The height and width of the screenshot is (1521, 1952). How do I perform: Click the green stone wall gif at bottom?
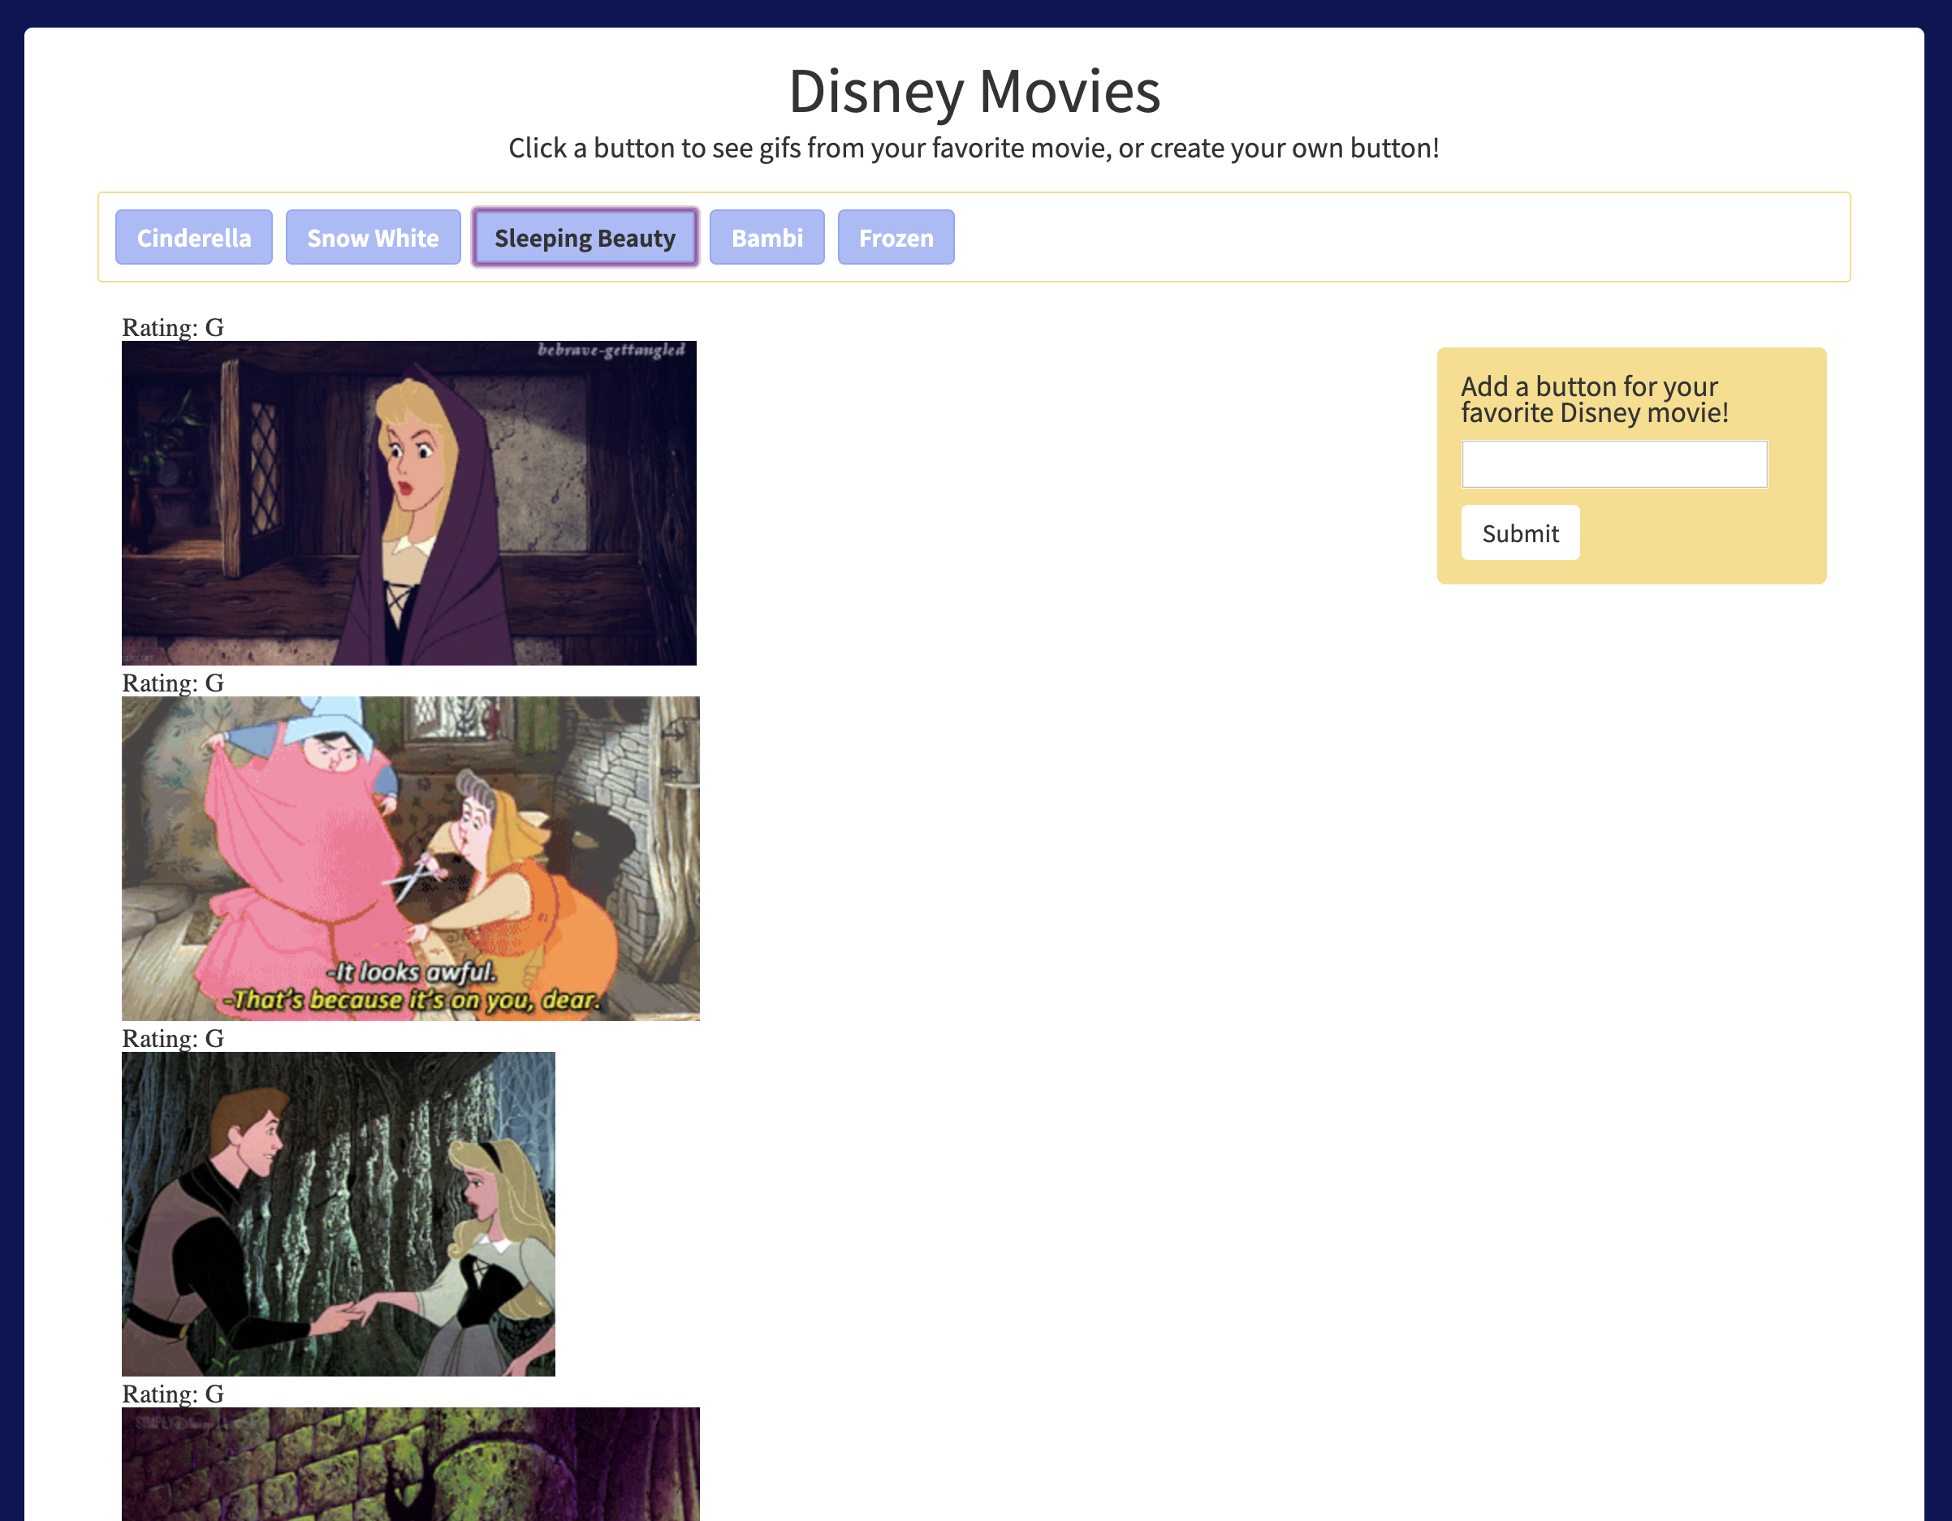(410, 1465)
